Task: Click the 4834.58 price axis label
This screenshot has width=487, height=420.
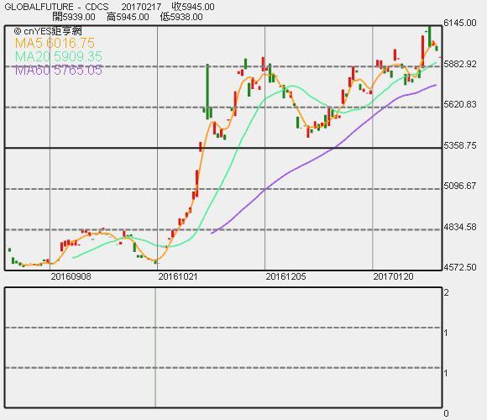Action: click(460, 227)
